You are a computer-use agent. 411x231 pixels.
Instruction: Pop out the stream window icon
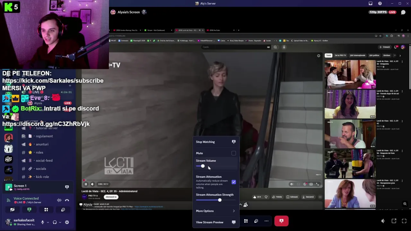pyautogui.click(x=394, y=221)
